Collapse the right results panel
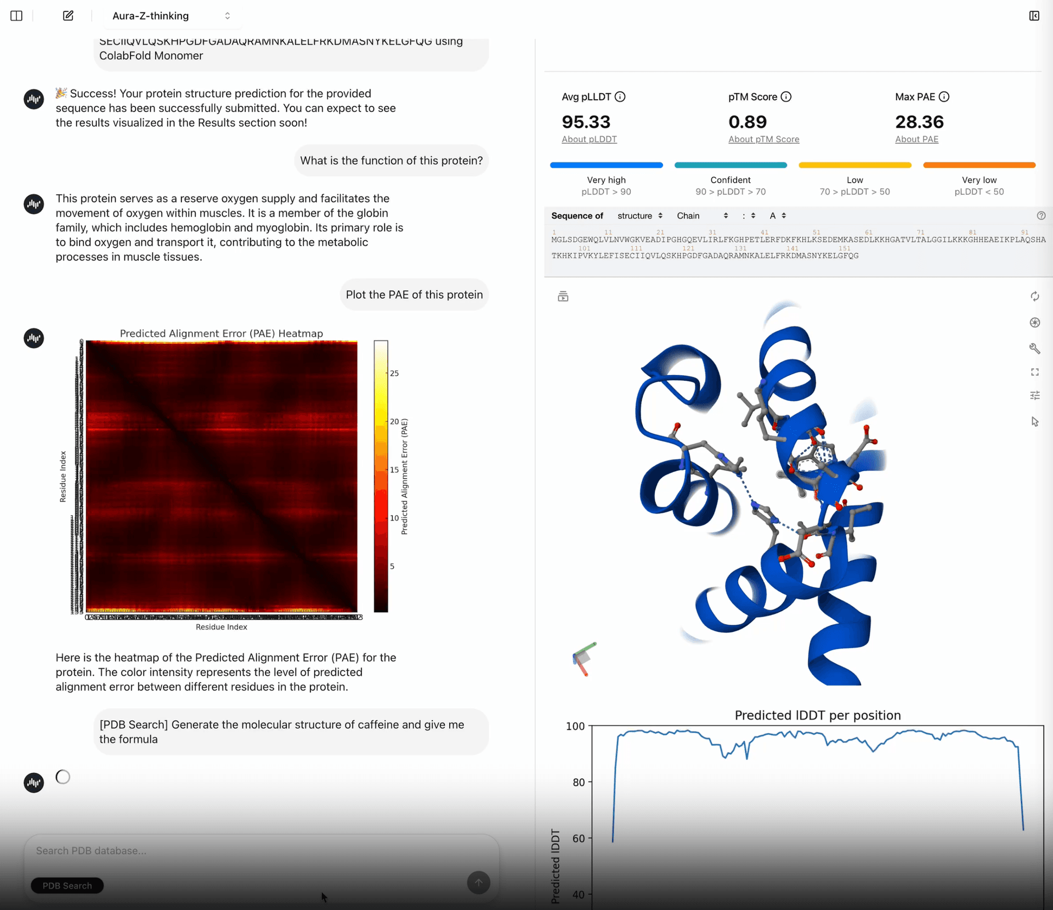The image size is (1053, 910). 1034,16
